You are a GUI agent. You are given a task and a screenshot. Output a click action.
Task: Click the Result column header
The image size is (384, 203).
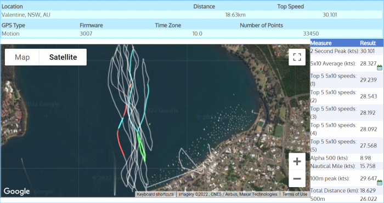pyautogui.click(x=368, y=43)
